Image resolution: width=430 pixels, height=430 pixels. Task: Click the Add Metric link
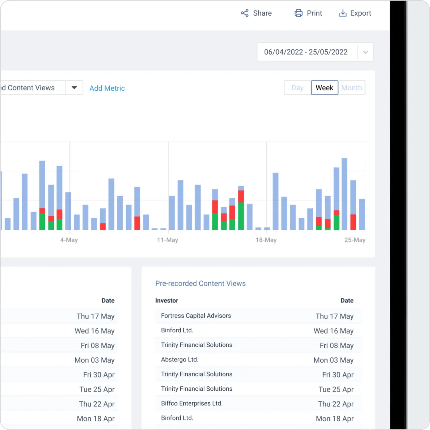[x=107, y=88]
